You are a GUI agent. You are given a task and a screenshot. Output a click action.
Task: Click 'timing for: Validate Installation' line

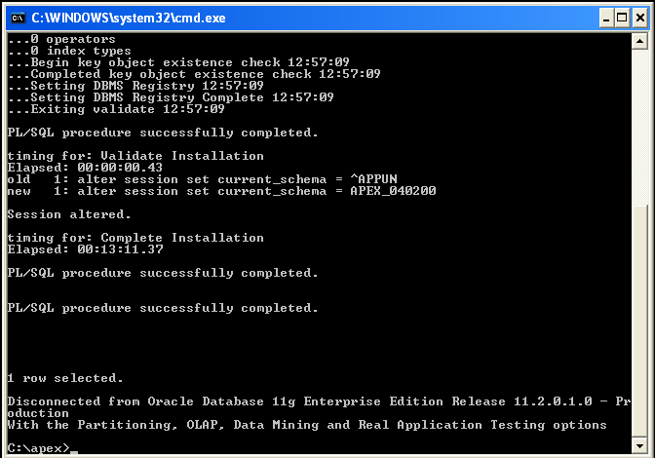(135, 156)
